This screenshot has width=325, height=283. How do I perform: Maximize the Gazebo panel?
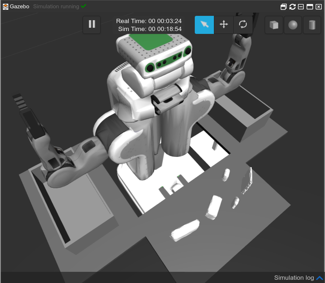(309, 7)
